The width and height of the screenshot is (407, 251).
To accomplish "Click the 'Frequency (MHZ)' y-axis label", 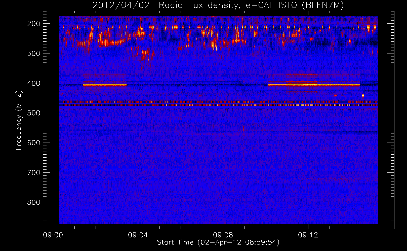I will click(19, 120).
